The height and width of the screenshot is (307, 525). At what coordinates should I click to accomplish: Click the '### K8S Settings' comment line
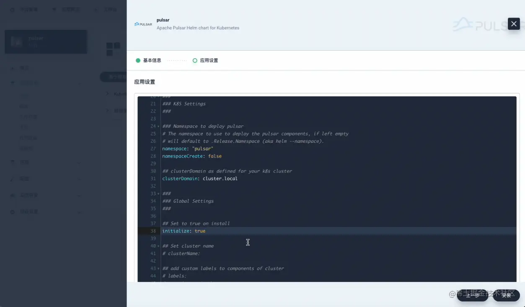[x=184, y=104]
